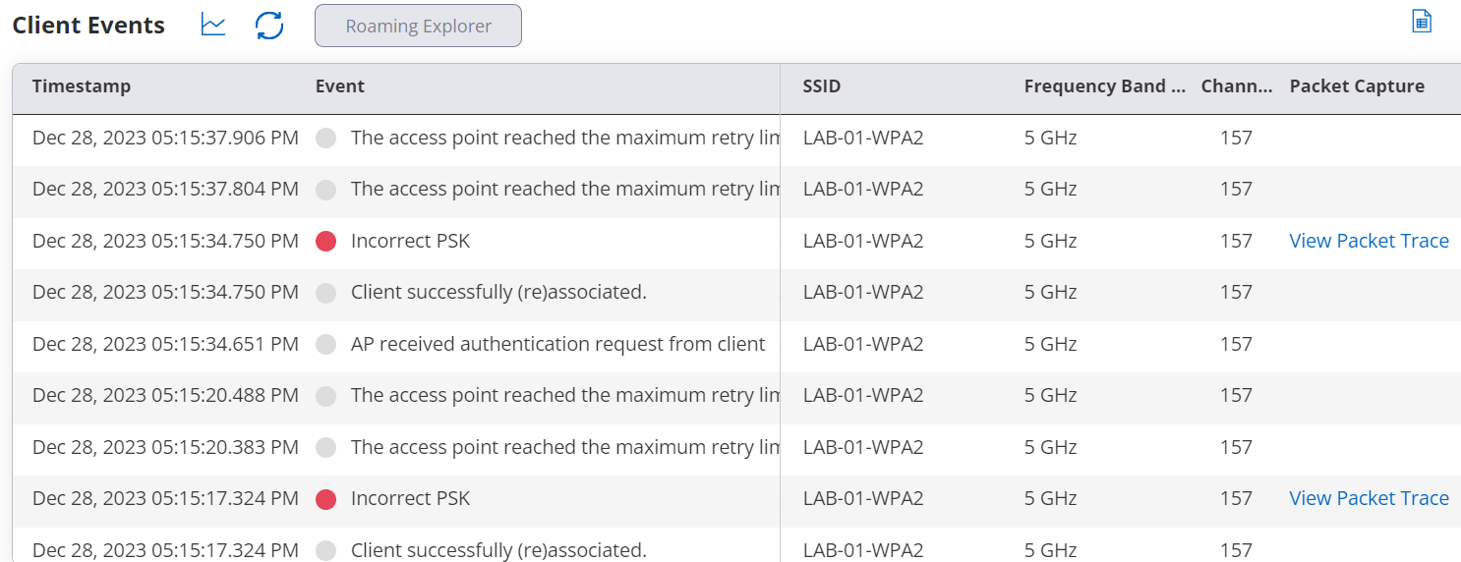View Packet Trace for 05:15:34.750 PM event

coord(1369,241)
